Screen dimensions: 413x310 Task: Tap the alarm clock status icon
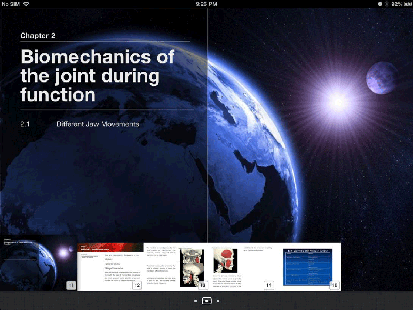380,4
